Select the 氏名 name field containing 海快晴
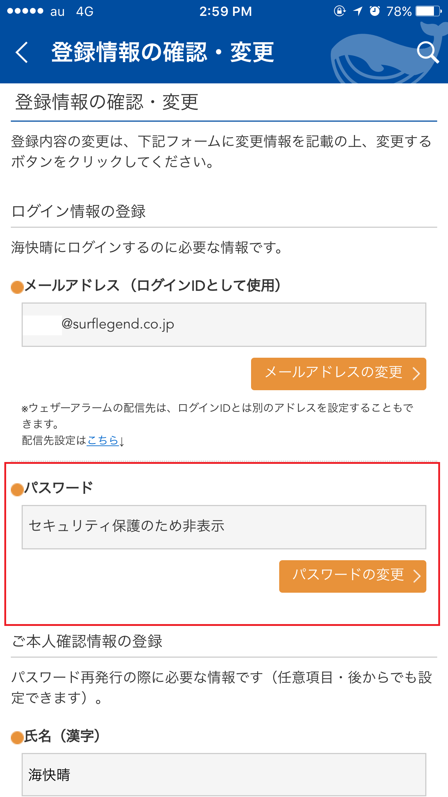Screen dimensions: 448x797 (224, 775)
